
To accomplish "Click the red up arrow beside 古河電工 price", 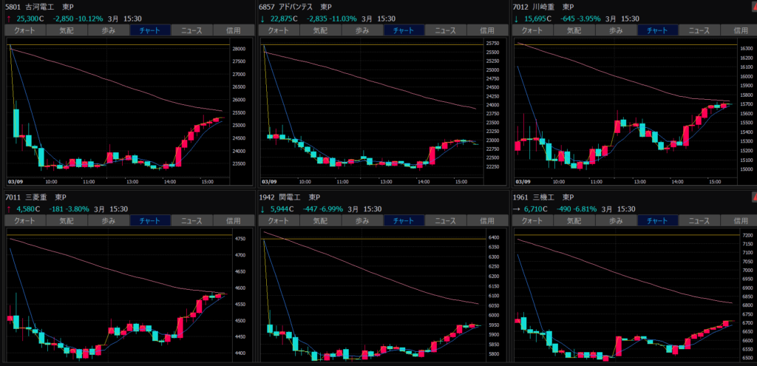I will 9,18.
